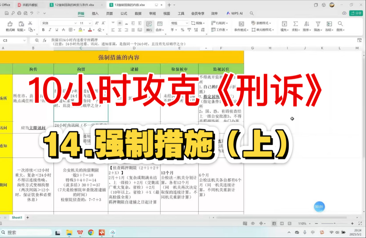Expand the Table Style (表格样式) dropdown
This screenshot has width=366, height=238.
270,23
